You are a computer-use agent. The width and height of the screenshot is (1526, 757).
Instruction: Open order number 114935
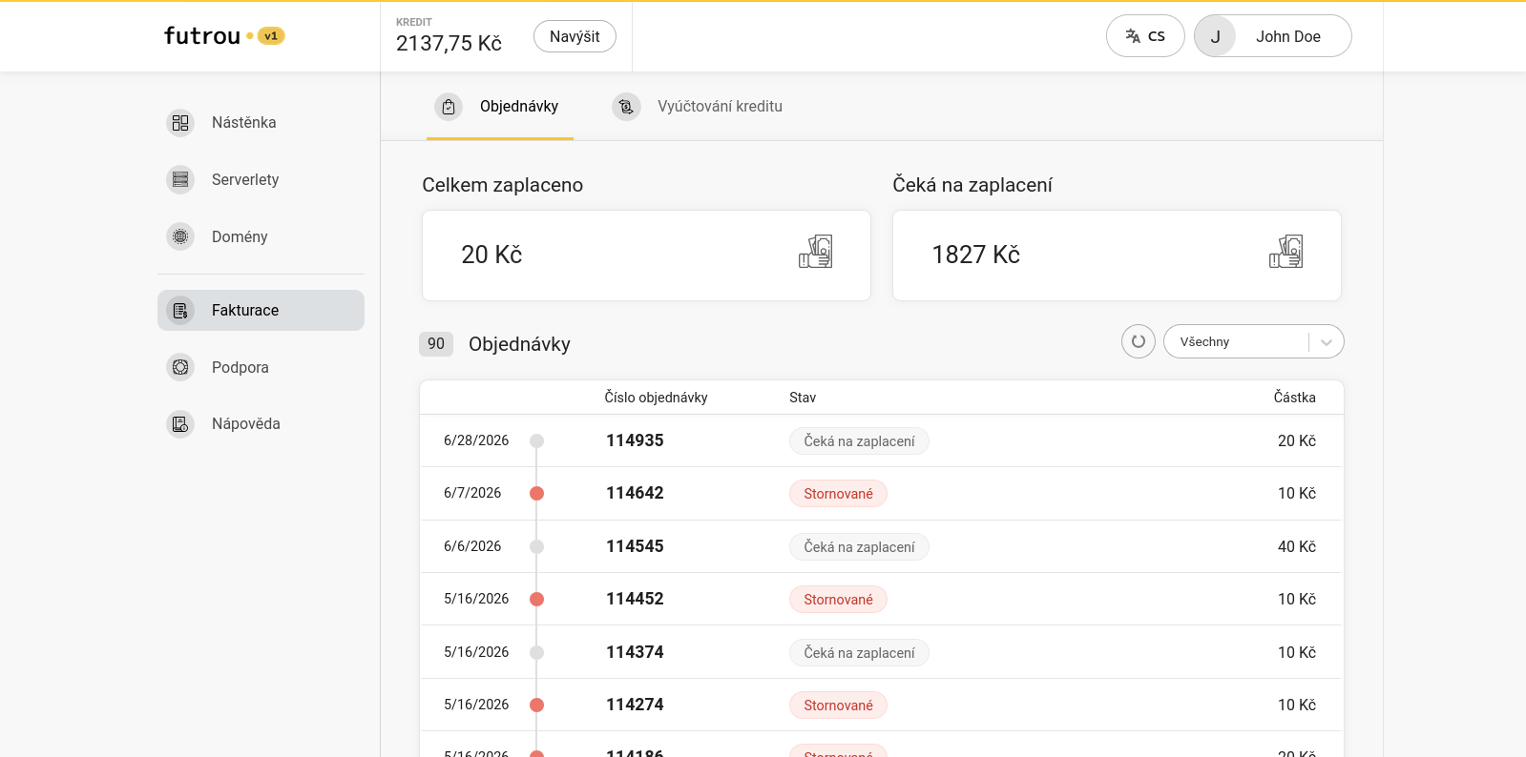[x=635, y=440]
